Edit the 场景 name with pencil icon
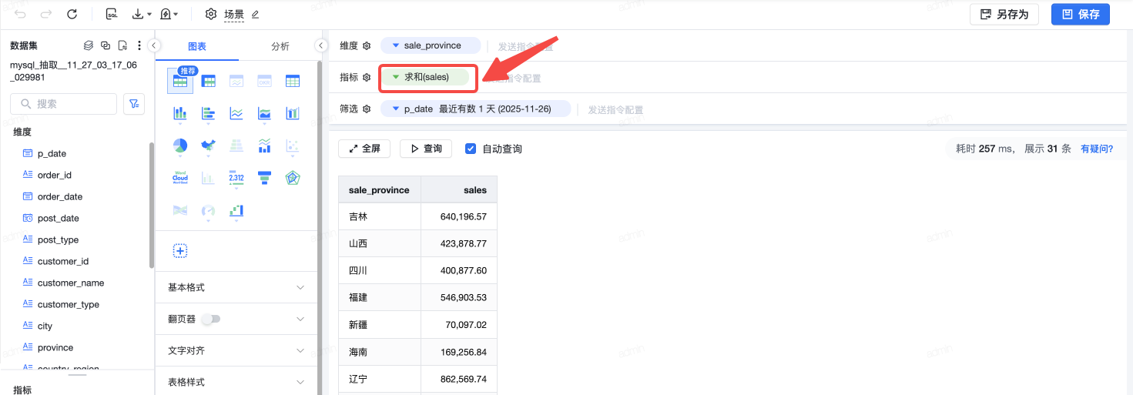The image size is (1133, 395). (256, 14)
